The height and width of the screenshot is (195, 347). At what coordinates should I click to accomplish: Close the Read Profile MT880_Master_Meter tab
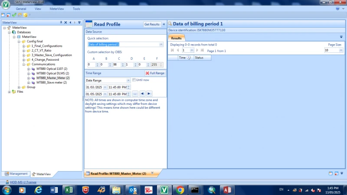pyautogui.click(x=152, y=173)
